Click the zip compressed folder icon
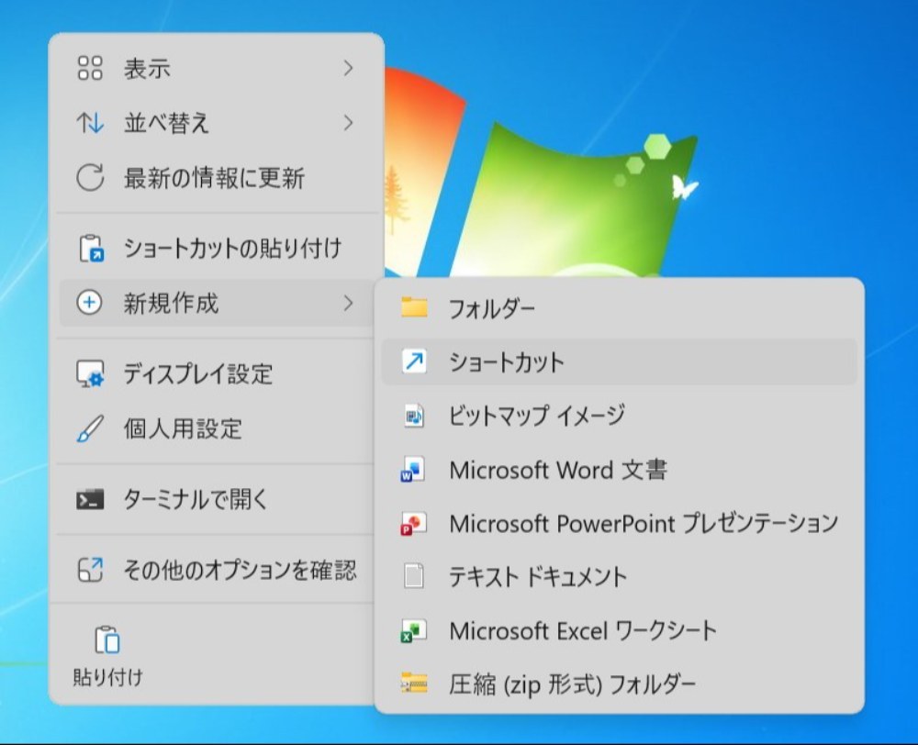The image size is (918, 745). coord(414,683)
